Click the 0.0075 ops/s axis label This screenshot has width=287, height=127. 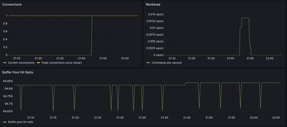[155, 35]
